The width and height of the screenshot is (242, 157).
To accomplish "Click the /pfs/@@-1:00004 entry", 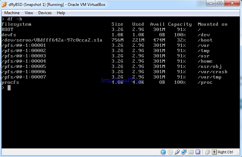I will pyautogui.click(x=24, y=61).
